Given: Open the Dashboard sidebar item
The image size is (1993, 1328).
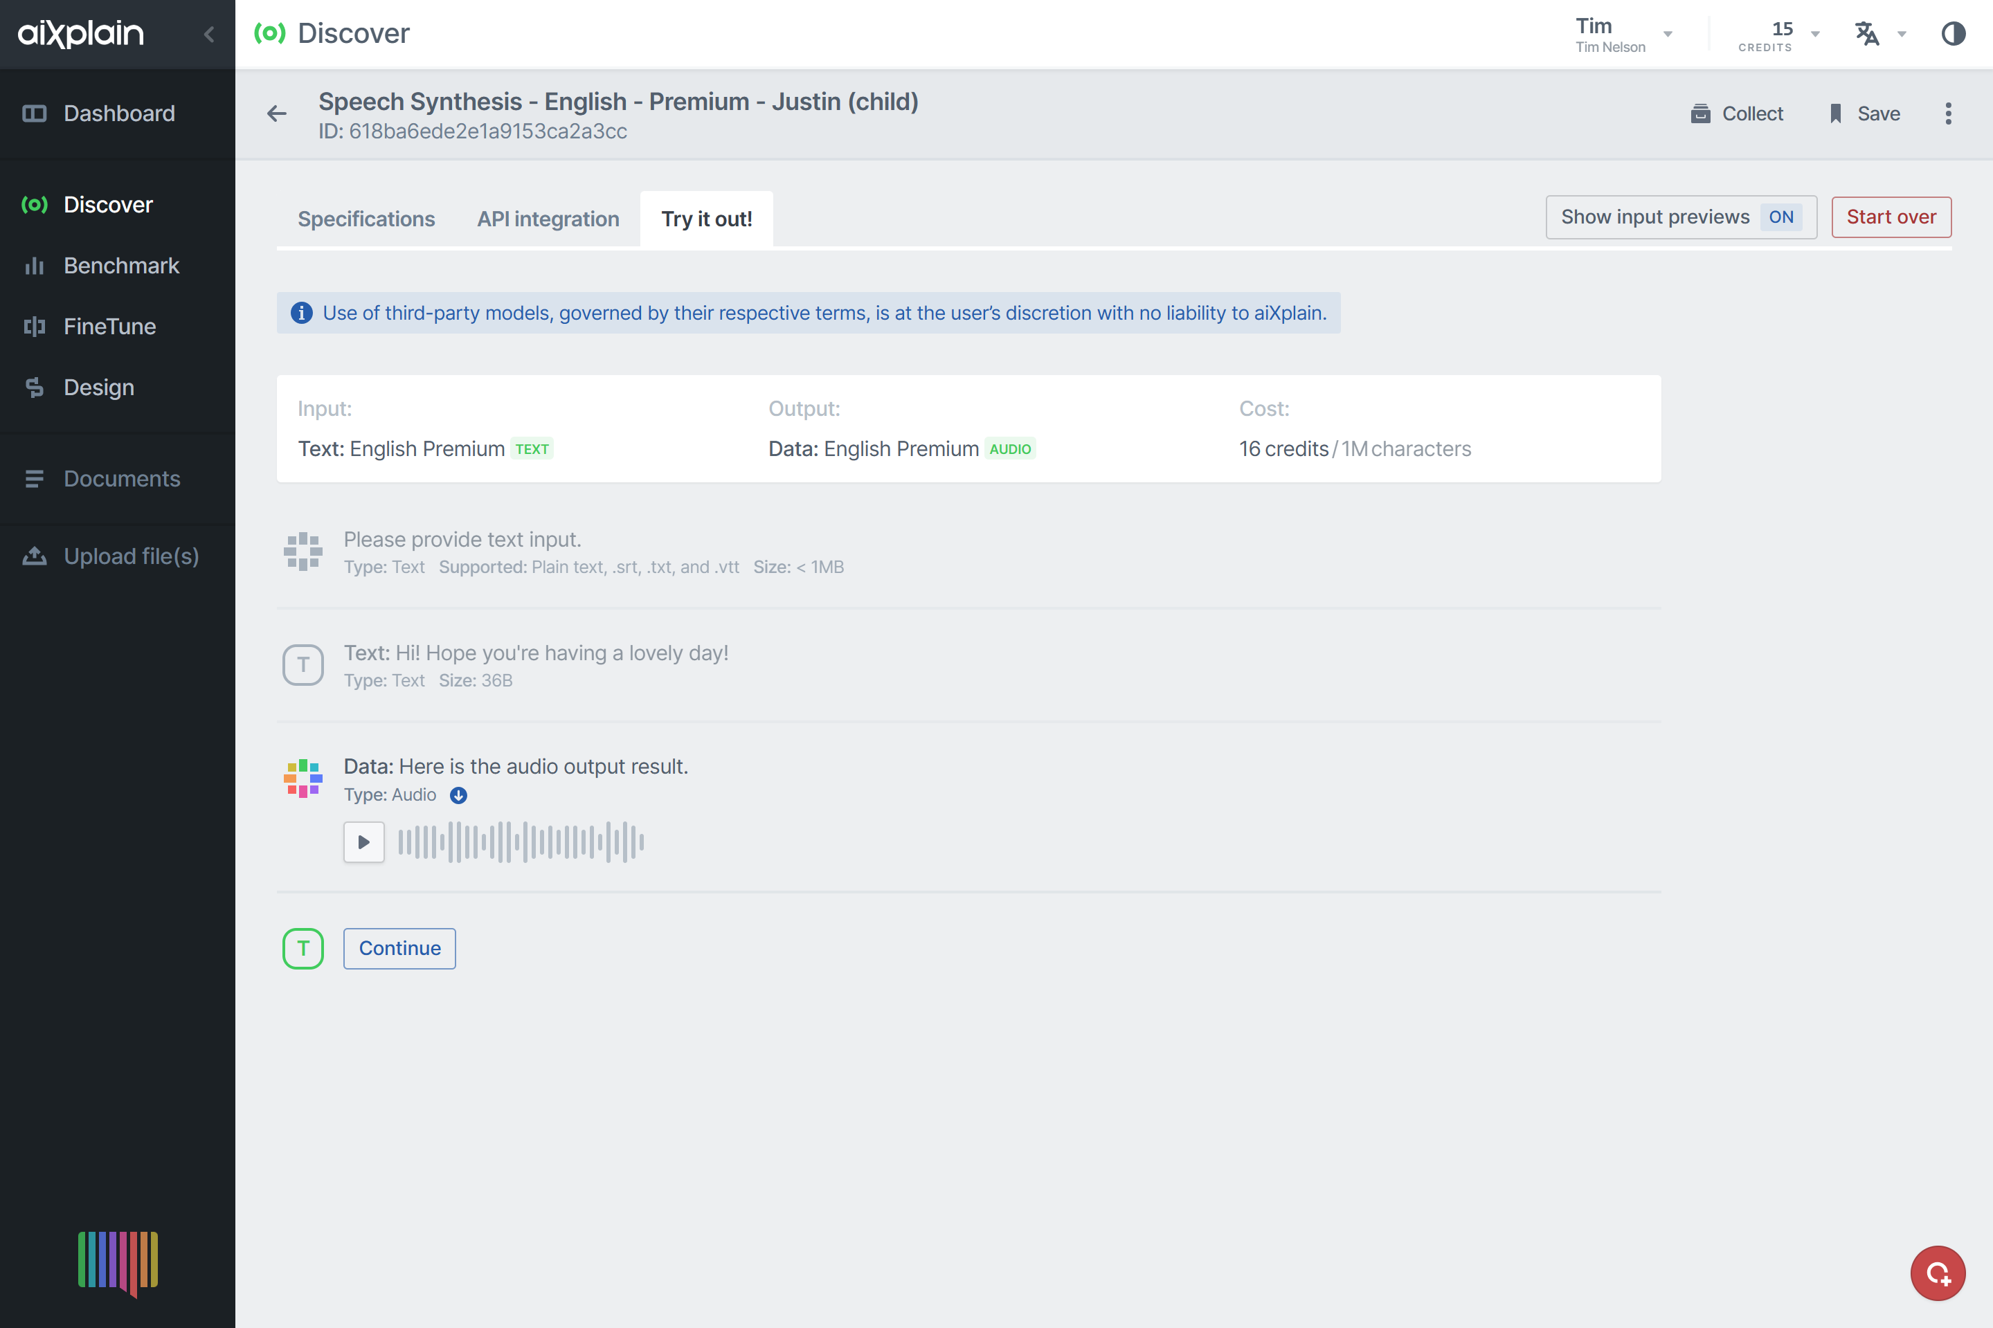Looking at the screenshot, I should click(118, 113).
